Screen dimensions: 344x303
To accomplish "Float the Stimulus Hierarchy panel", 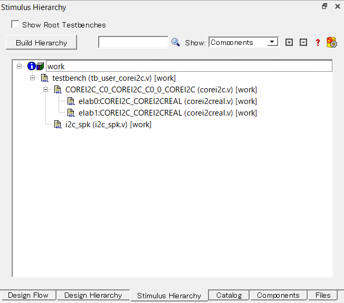I will point(324,6).
